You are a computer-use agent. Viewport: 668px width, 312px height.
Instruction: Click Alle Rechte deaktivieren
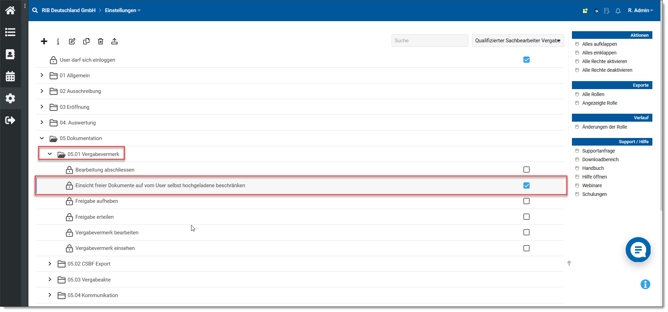pyautogui.click(x=607, y=70)
